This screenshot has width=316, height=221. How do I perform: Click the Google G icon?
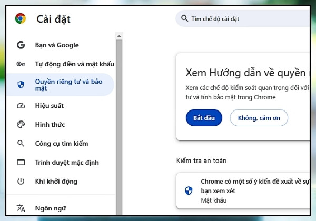21,45
